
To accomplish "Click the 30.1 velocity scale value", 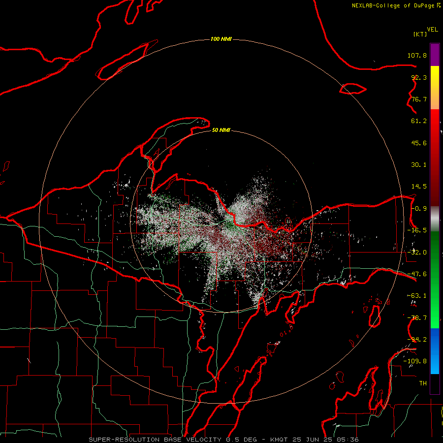I will [419, 165].
